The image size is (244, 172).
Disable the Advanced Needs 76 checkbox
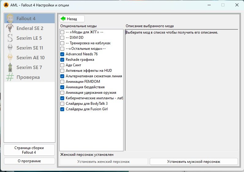(x=62, y=54)
